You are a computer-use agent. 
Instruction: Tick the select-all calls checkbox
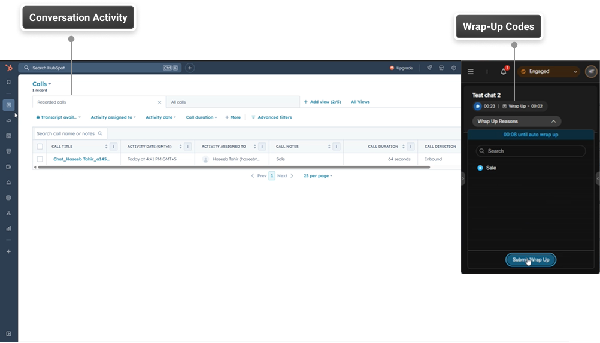[40, 147]
